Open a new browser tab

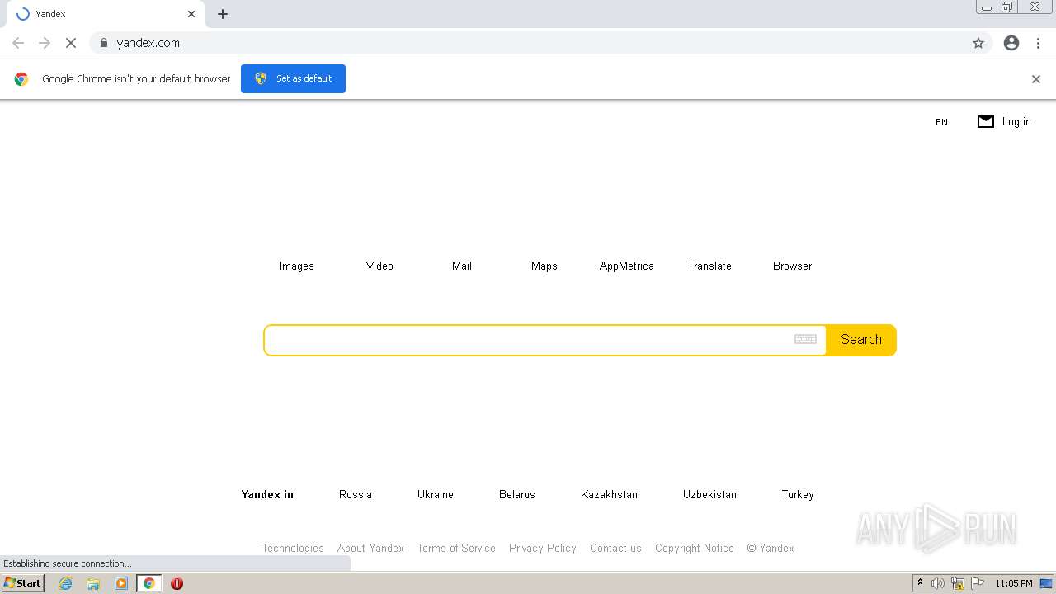click(223, 14)
